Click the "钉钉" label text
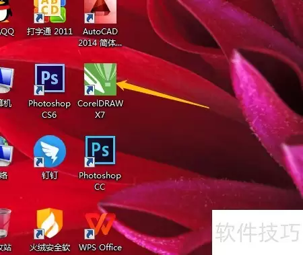303x255 pixels. [50, 176]
